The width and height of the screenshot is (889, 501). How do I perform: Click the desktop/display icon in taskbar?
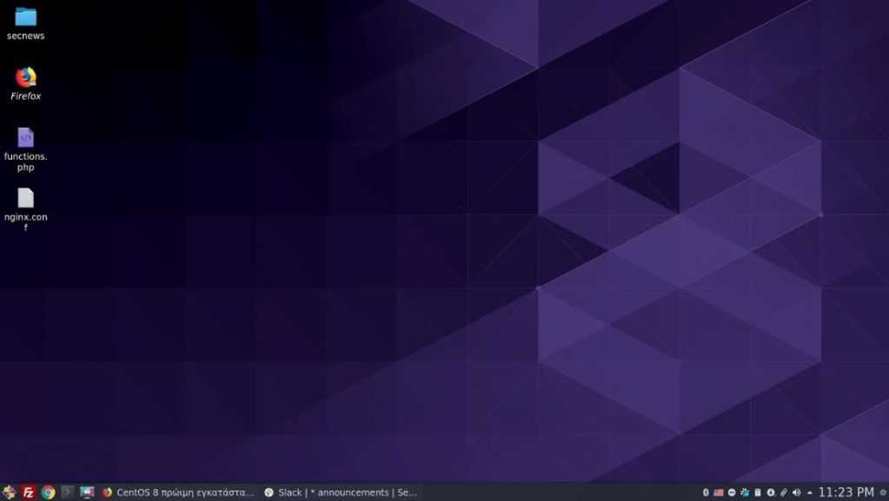[87, 492]
